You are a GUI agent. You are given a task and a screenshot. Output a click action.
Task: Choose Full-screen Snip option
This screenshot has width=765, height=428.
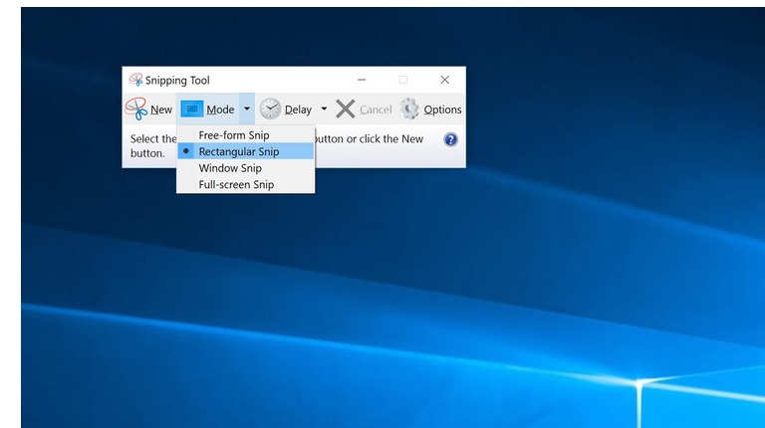(x=245, y=185)
